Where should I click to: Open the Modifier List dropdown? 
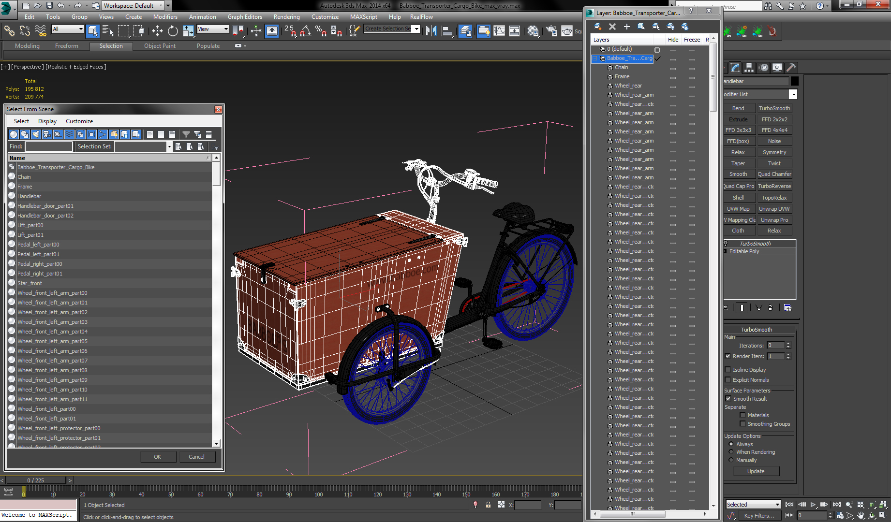[x=793, y=94]
